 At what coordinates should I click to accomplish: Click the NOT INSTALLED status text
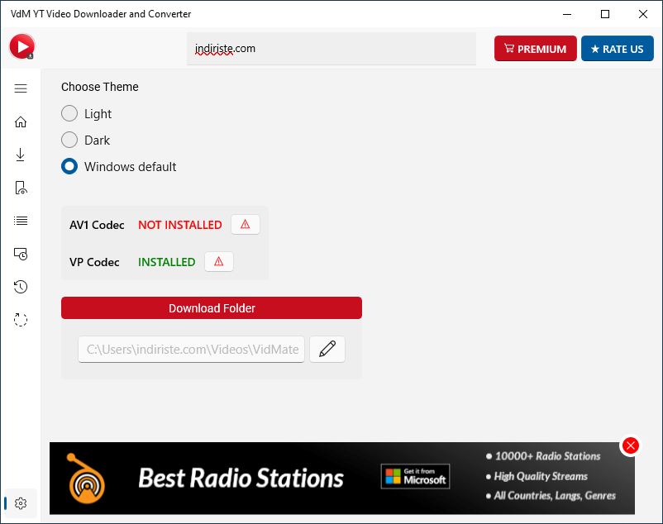tap(180, 225)
